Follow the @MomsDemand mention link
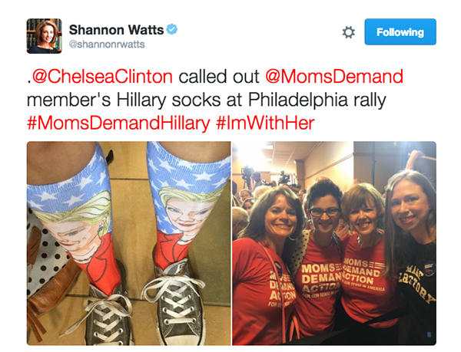 (334, 77)
